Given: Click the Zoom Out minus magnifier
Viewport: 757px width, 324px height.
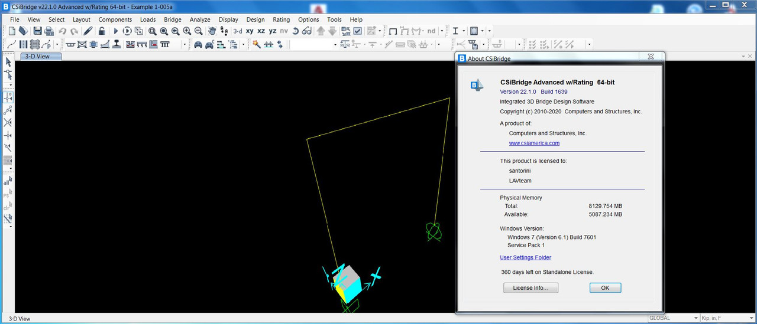Looking at the screenshot, I should 199,31.
